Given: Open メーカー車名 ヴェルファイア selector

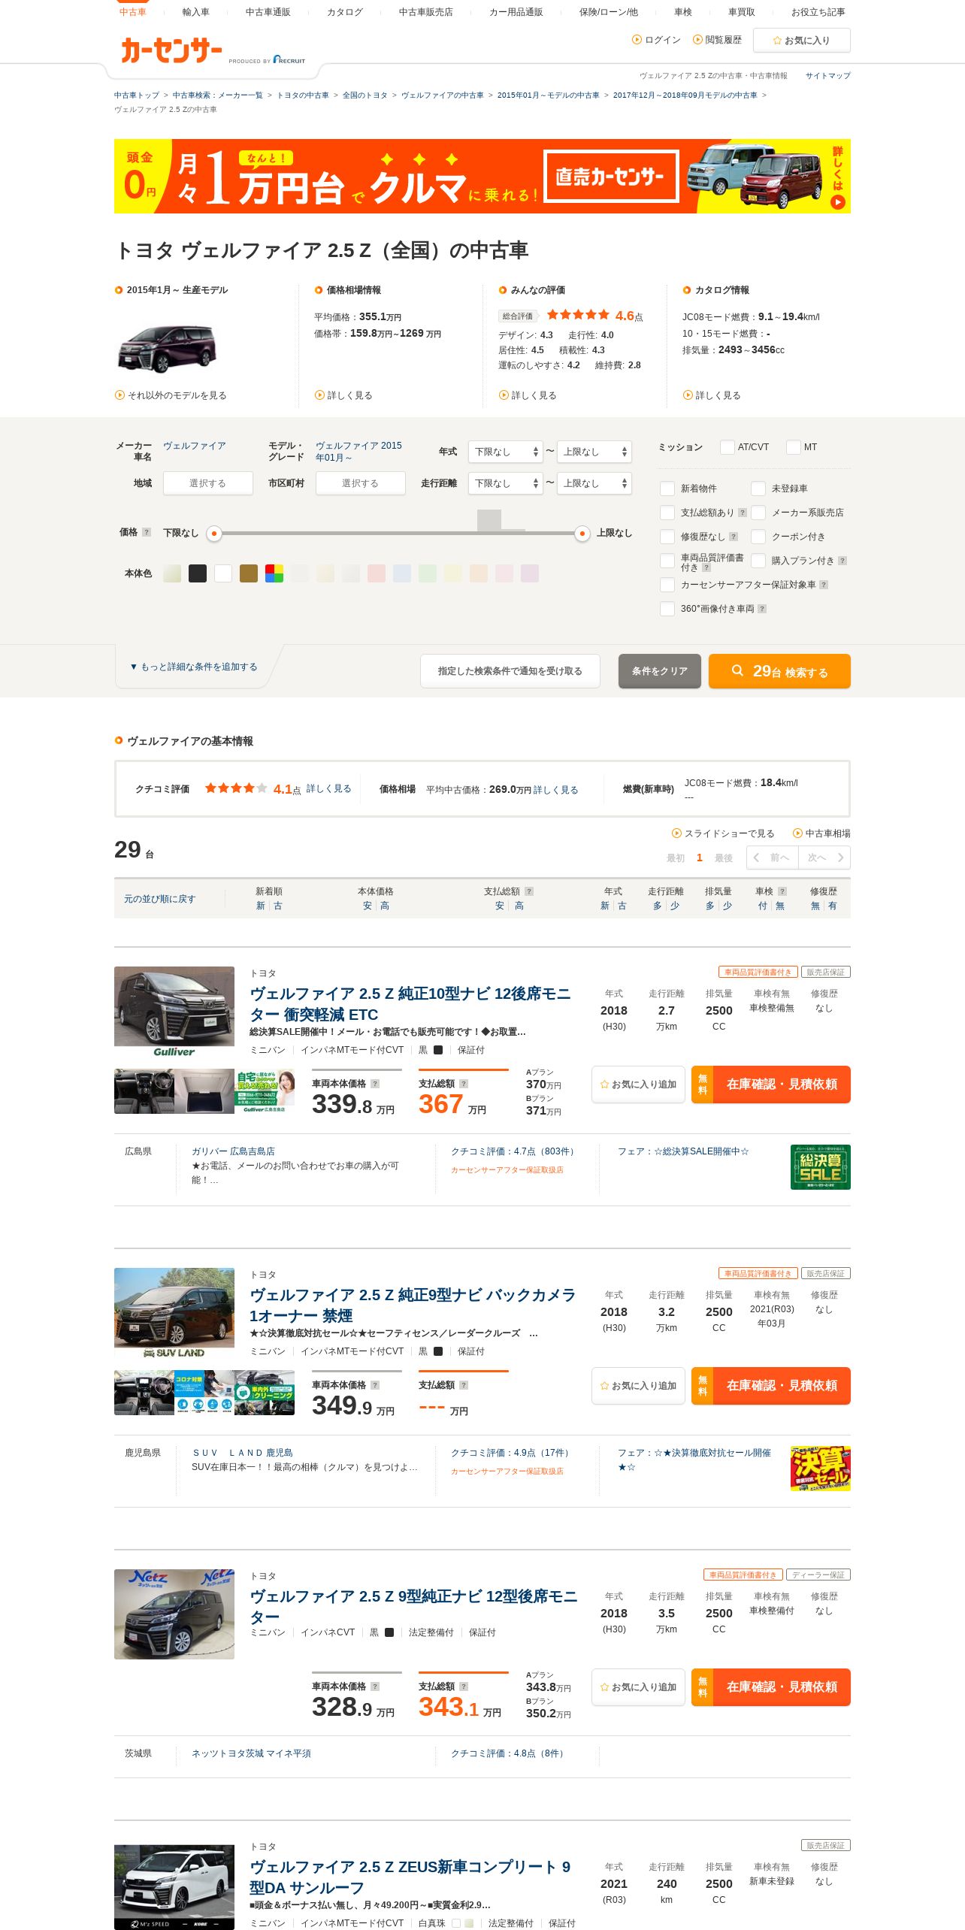Looking at the screenshot, I should click(x=195, y=446).
